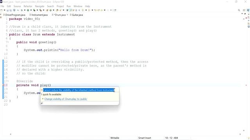The height and width of the screenshot is (140, 250).
Task: Click the Skip All Breakpoints icon
Action: coord(18,10)
